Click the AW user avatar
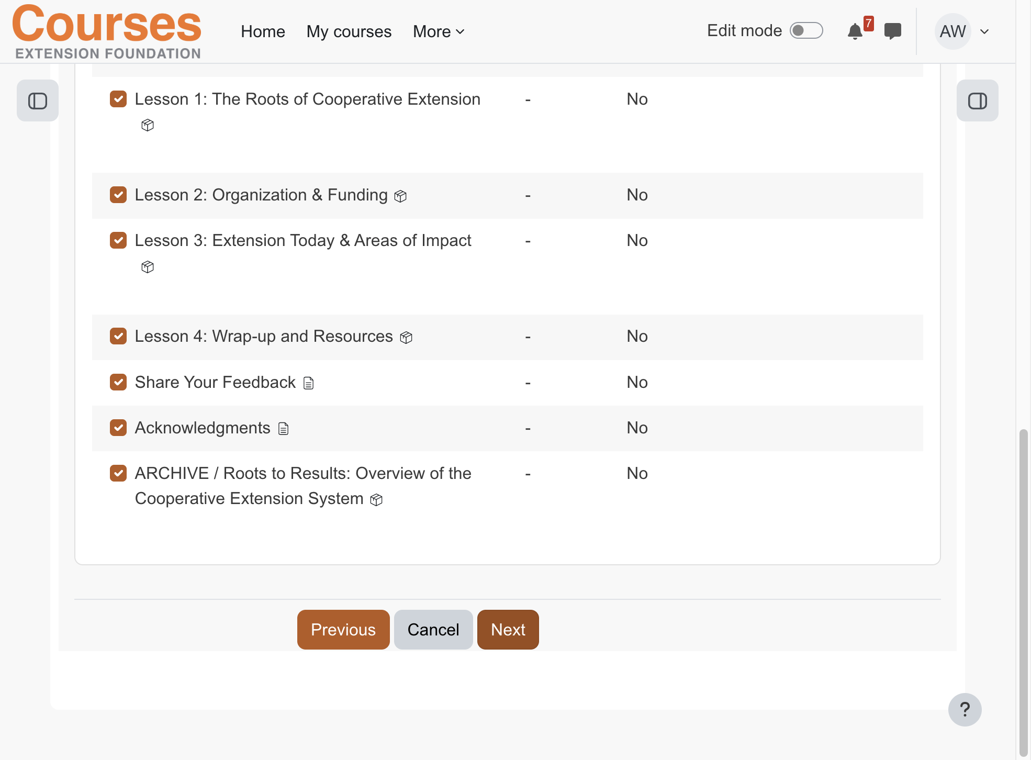Image resolution: width=1031 pixels, height=760 pixels. point(952,31)
